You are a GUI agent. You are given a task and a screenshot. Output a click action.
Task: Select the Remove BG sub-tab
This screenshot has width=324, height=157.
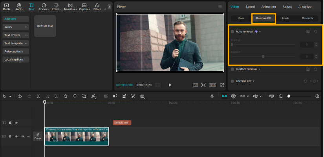[x=264, y=18]
